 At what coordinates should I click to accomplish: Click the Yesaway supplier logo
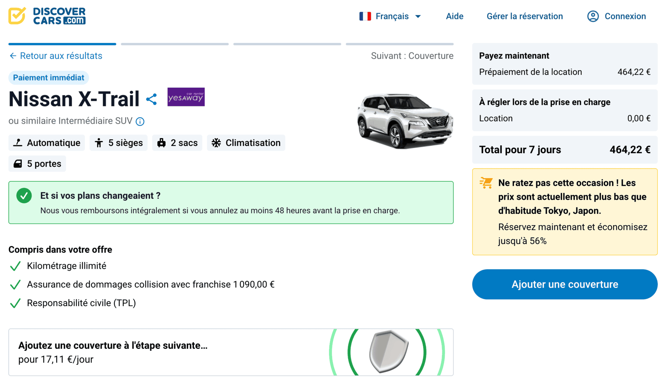[186, 97]
